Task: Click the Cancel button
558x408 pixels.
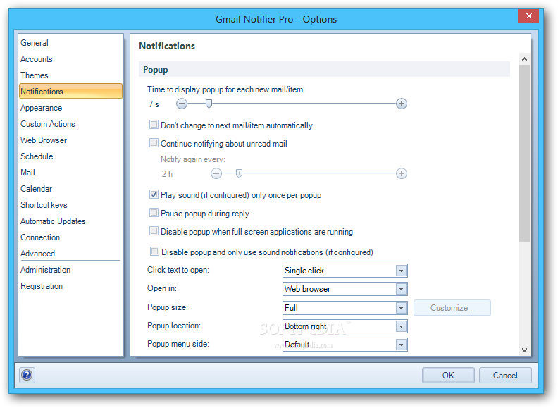Action: [x=505, y=376]
